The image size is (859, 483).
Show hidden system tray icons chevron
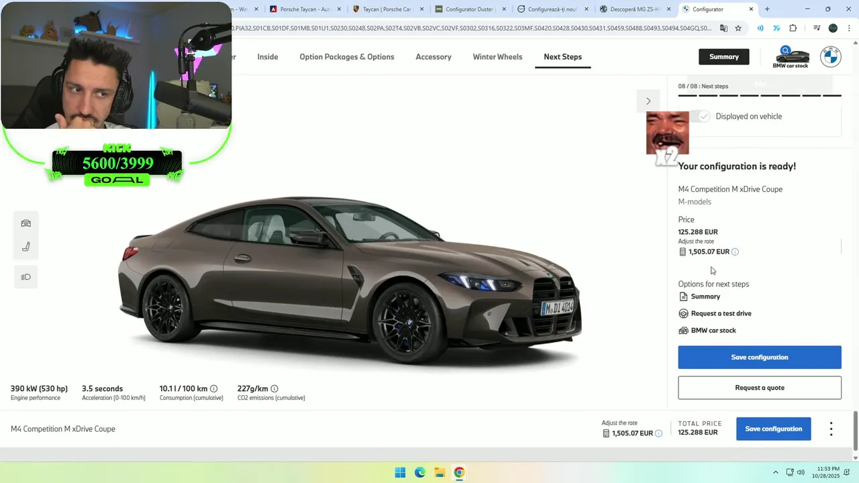pyautogui.click(x=775, y=472)
